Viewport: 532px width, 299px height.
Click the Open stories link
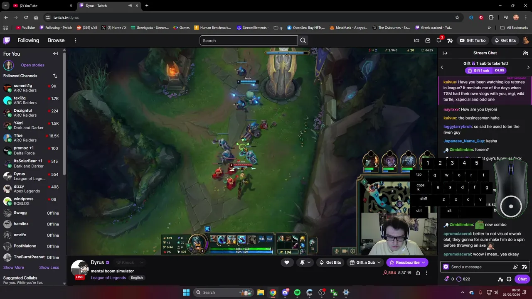click(x=32, y=65)
